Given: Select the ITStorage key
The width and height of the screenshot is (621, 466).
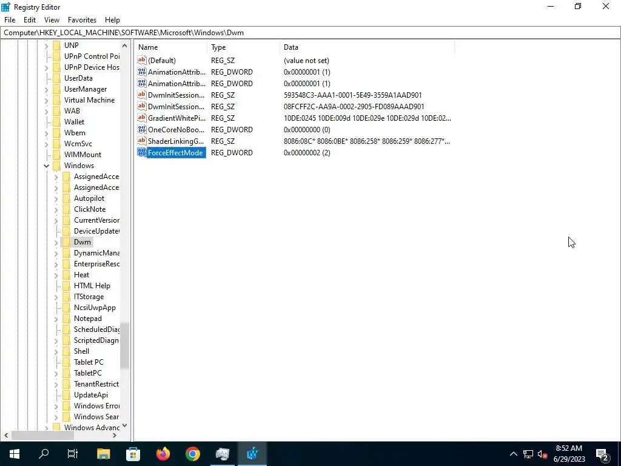Looking at the screenshot, I should click(x=89, y=297).
